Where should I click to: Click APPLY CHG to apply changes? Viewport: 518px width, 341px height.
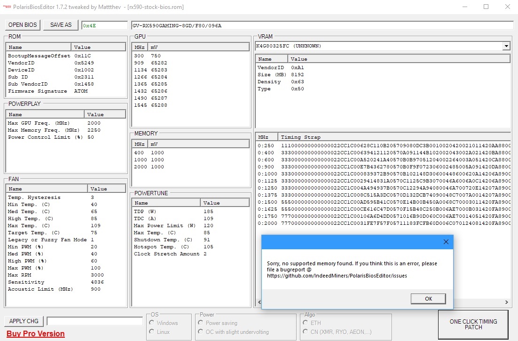click(24, 321)
